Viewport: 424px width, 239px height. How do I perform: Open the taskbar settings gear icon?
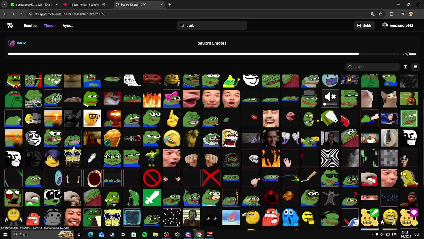pyautogui.click(x=123, y=235)
